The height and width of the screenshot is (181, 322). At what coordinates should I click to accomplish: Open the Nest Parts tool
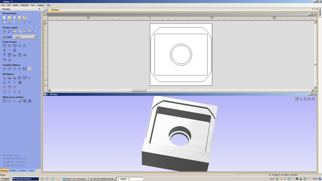[30, 101]
